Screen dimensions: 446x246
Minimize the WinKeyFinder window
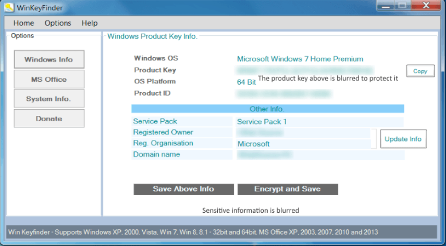[x=386, y=6]
